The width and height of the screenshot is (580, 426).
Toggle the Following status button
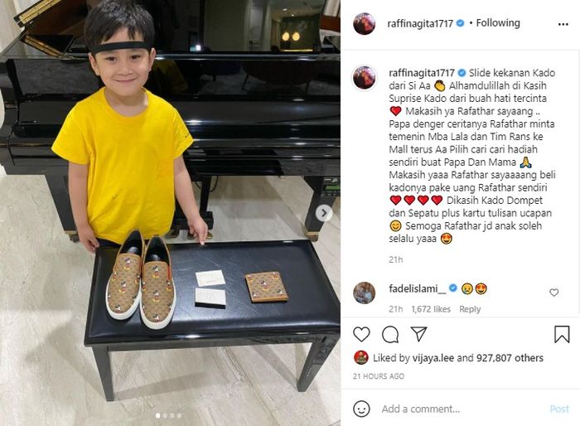pyautogui.click(x=498, y=23)
